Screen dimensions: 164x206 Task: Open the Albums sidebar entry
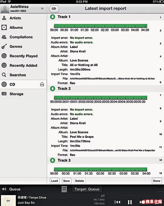[x=23, y=28]
